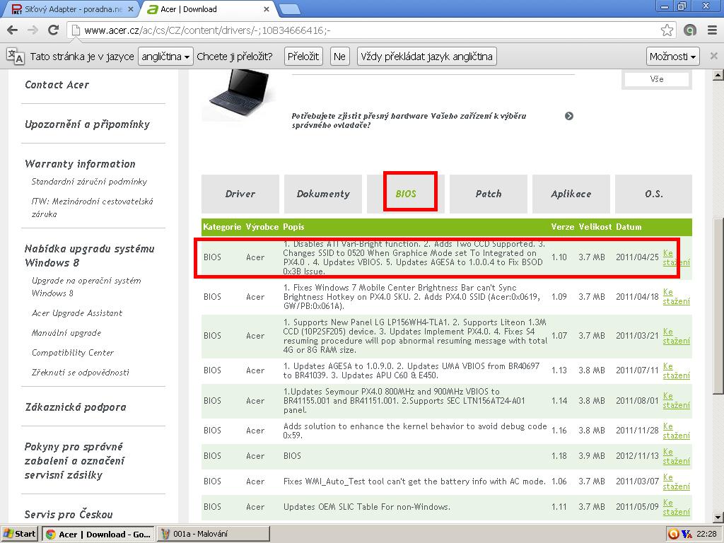Go back with the browser back arrow
Screen dimensions: 724x543
(x=13, y=30)
